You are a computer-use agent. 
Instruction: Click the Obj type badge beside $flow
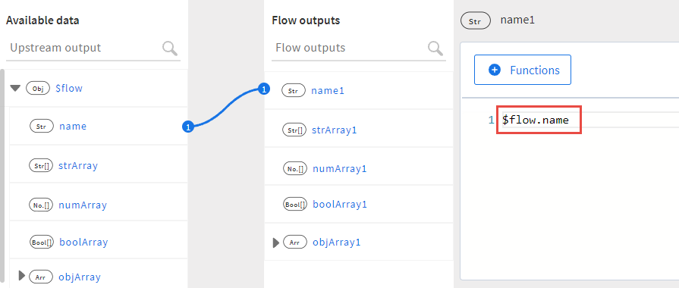pos(38,89)
